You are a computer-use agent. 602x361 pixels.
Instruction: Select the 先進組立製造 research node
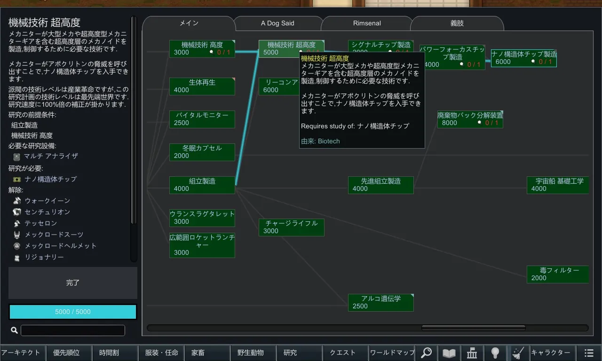pos(380,185)
